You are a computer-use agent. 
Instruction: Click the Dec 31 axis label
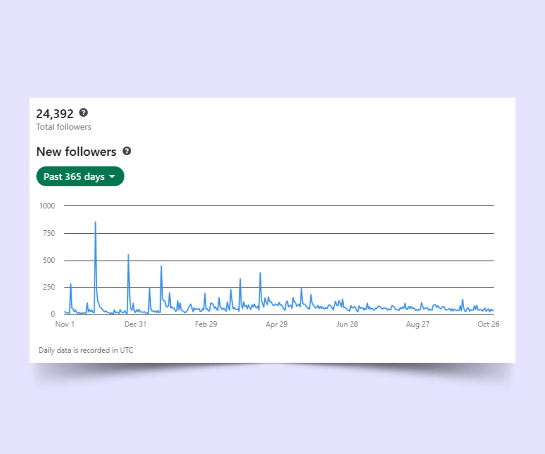[135, 324]
